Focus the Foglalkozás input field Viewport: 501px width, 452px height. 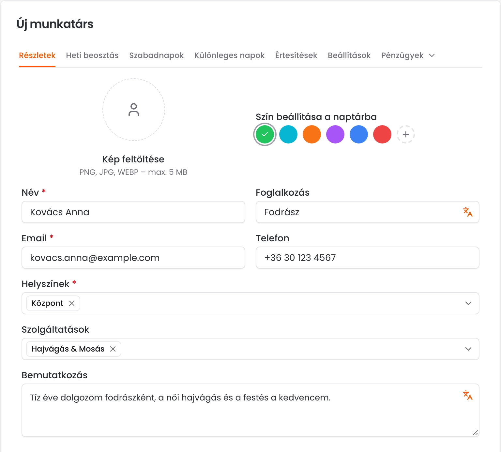[x=368, y=212]
